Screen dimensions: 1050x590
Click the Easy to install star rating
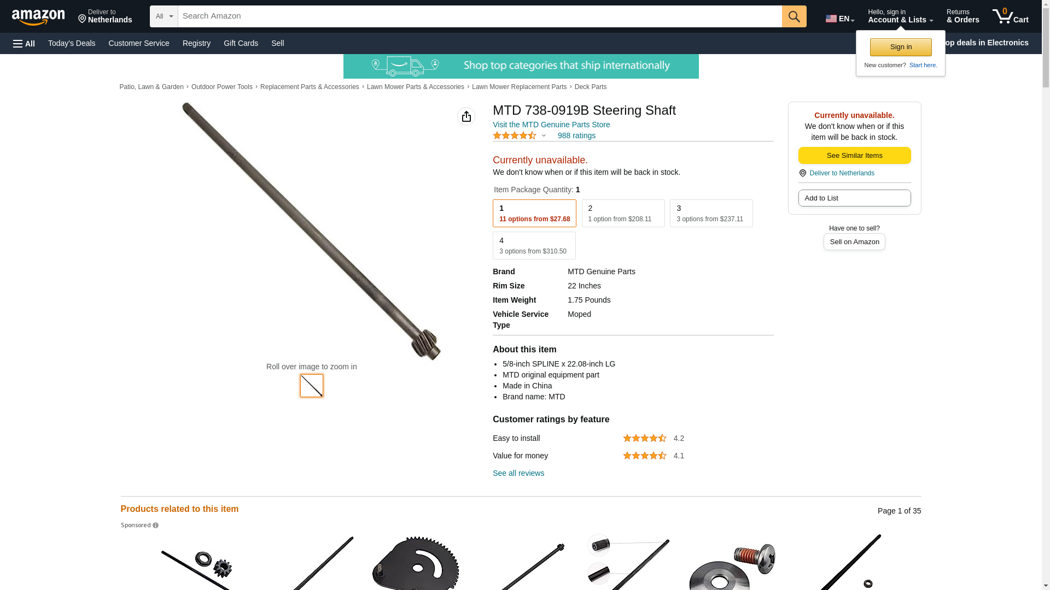point(644,438)
